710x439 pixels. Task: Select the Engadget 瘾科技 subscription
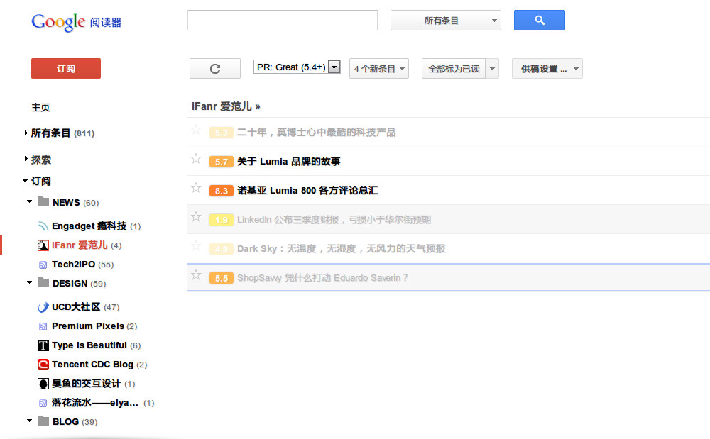pyautogui.click(x=89, y=226)
